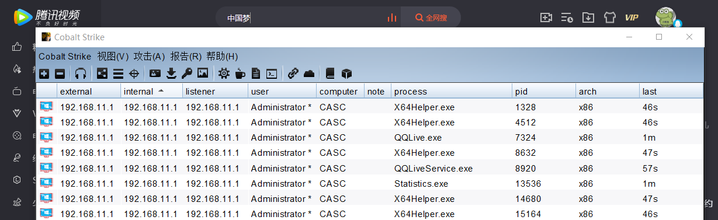Show the Target Table crosshair icon
Image resolution: width=718 pixels, height=220 pixels.
[134, 74]
